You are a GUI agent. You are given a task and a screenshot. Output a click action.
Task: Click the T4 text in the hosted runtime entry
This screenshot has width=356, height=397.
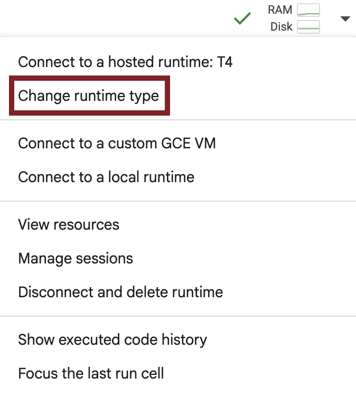click(x=224, y=62)
